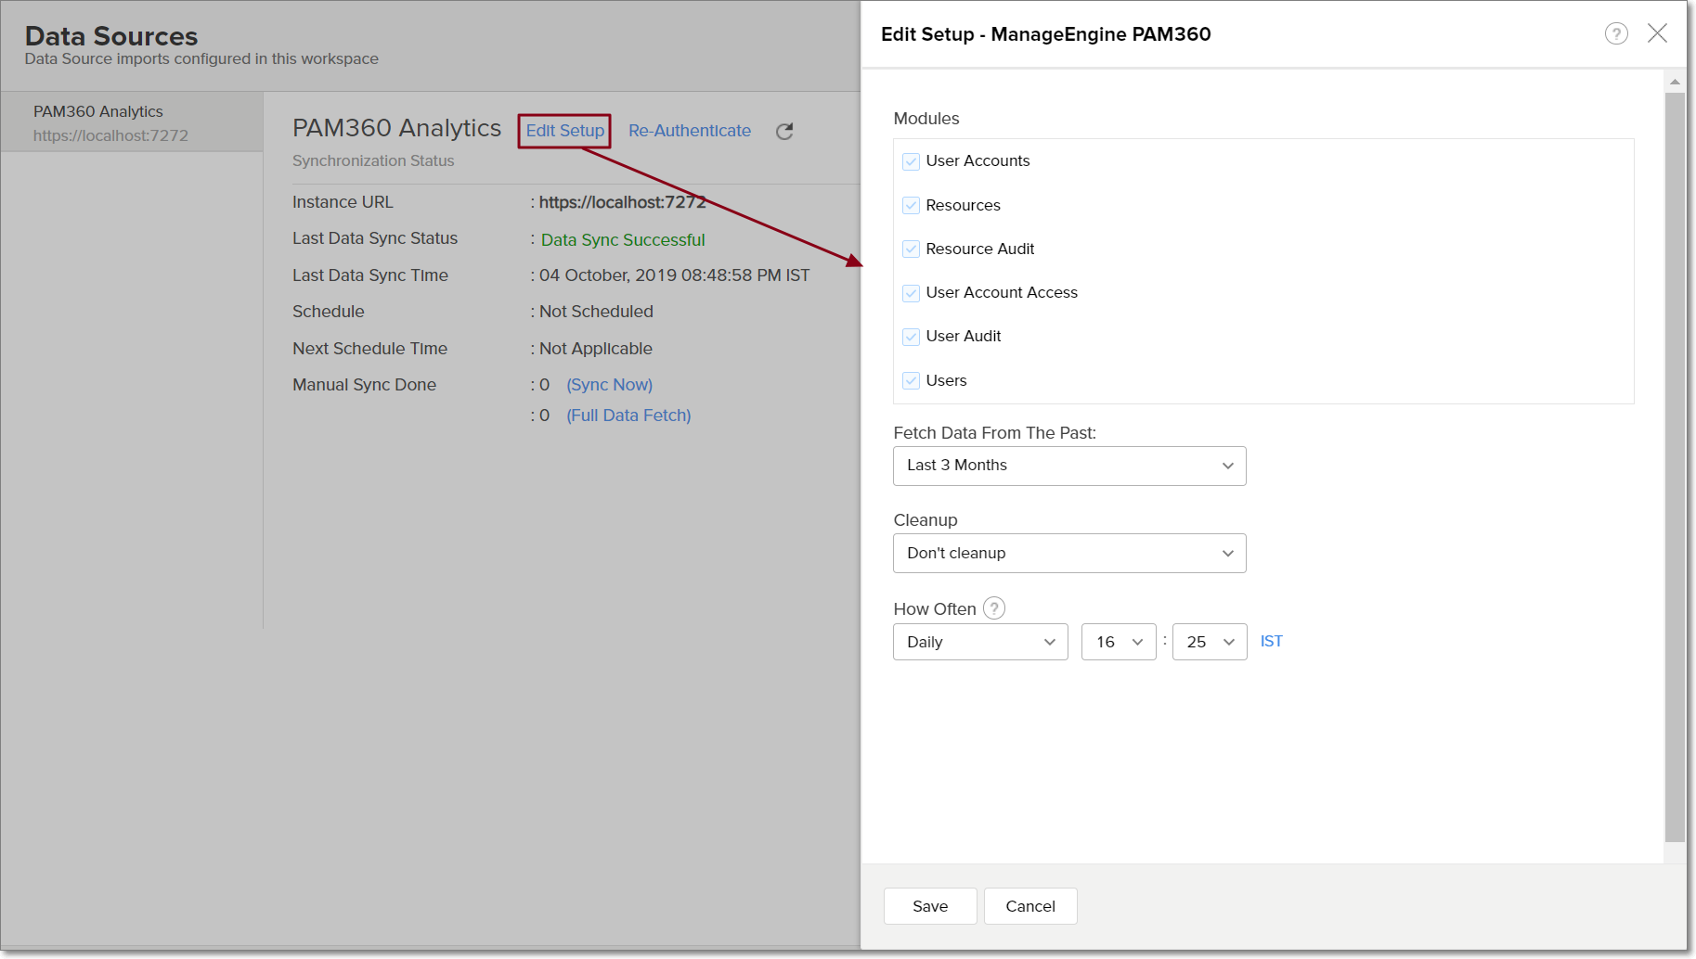Toggle the Resource Audit checkbox
The image size is (1696, 959).
pyautogui.click(x=911, y=249)
